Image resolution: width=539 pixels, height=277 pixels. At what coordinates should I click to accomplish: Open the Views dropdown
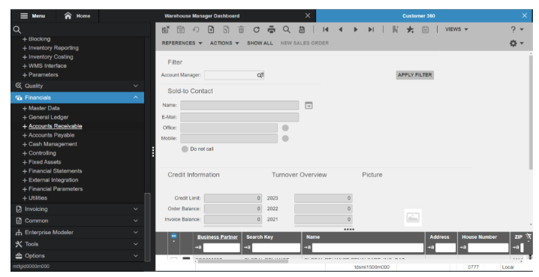(456, 29)
